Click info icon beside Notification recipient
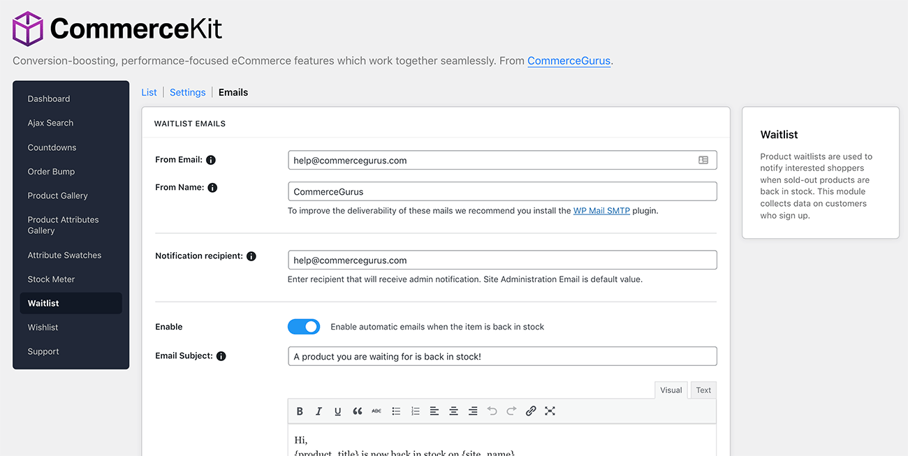 [x=251, y=256]
